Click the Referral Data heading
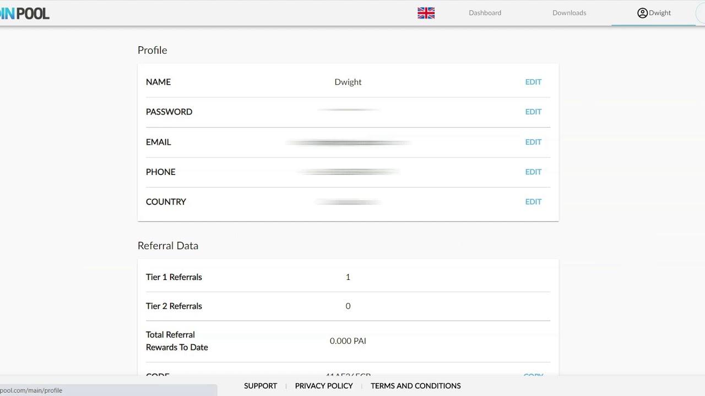 (168, 246)
